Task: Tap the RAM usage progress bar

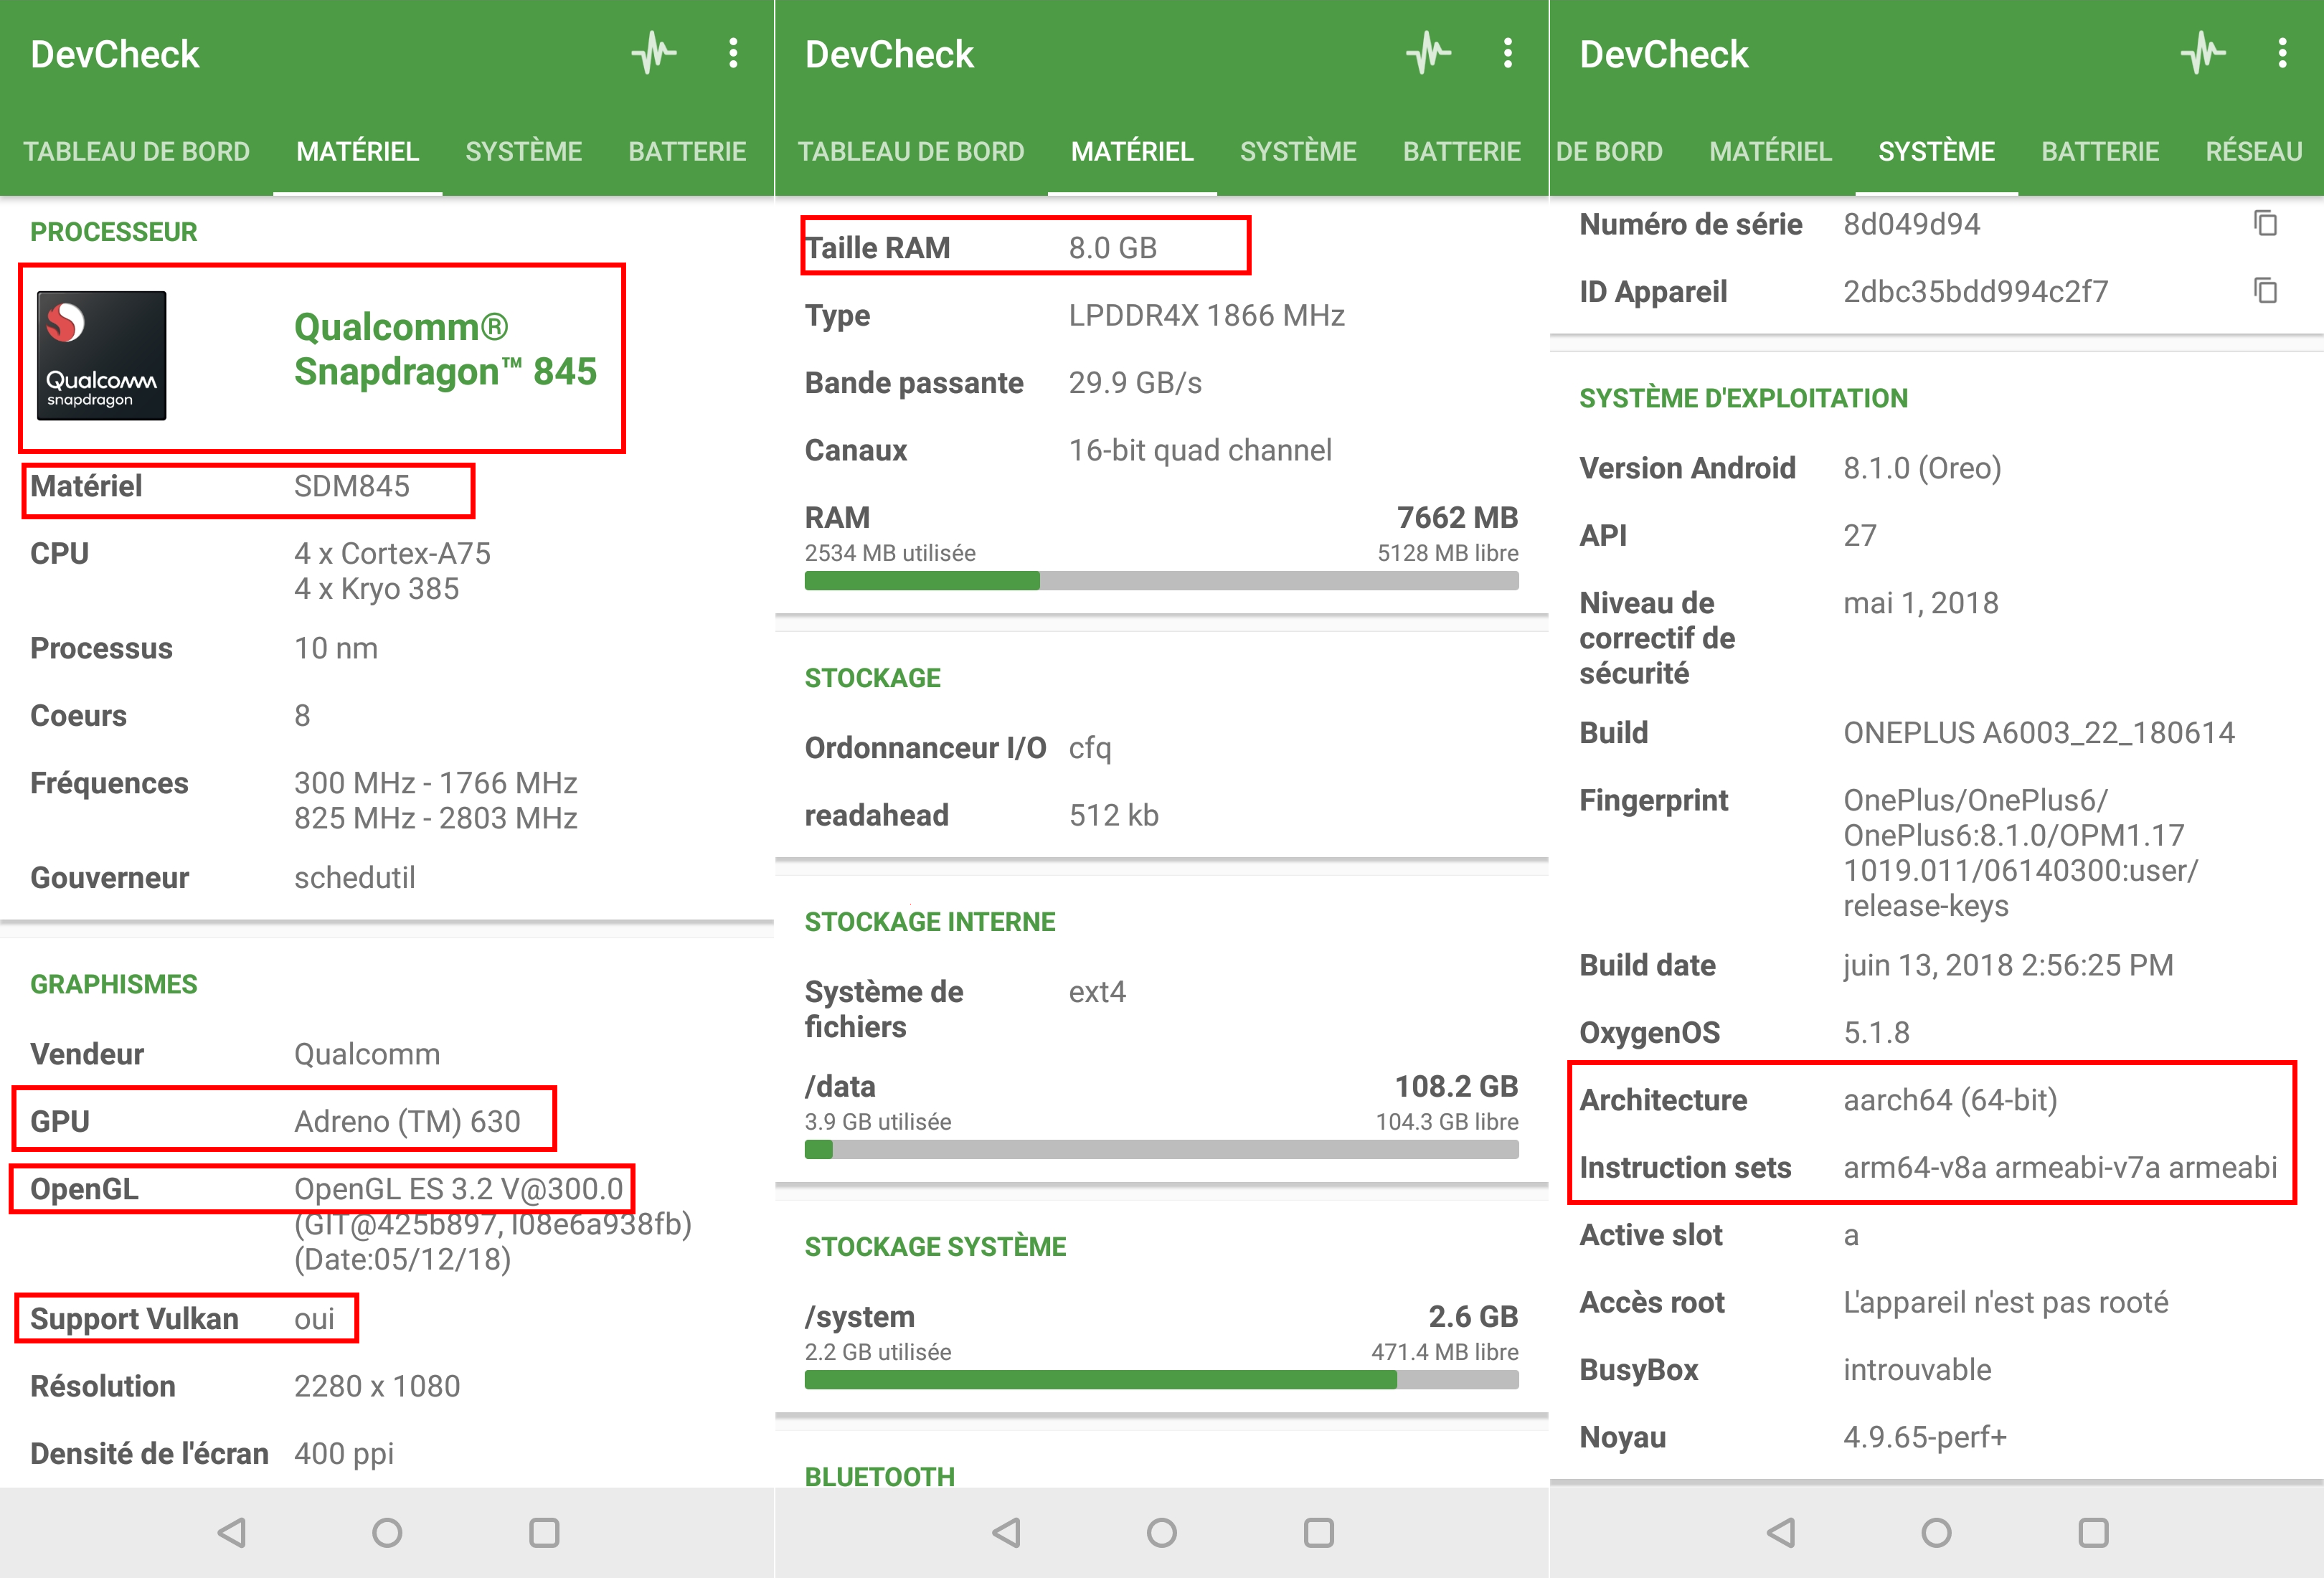Action: coord(1161,580)
